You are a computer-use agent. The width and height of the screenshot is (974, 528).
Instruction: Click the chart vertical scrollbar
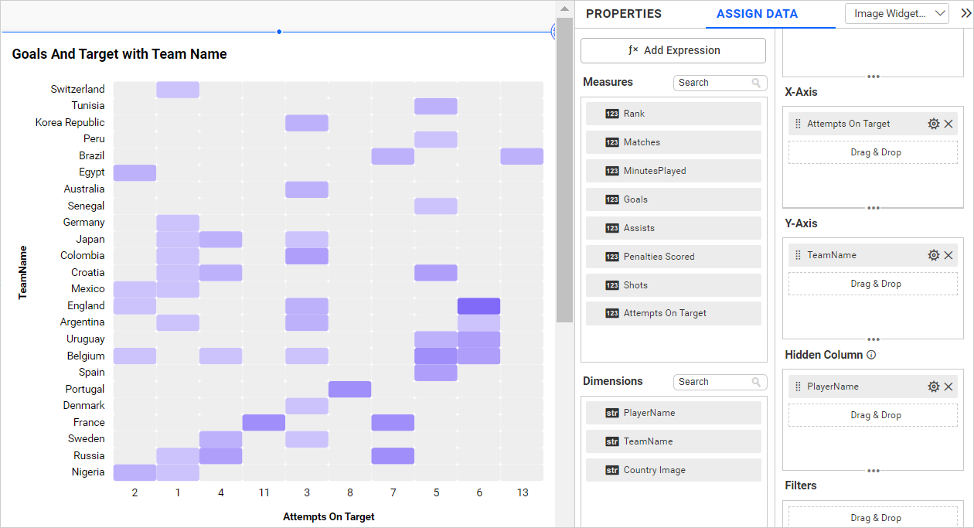point(564,170)
